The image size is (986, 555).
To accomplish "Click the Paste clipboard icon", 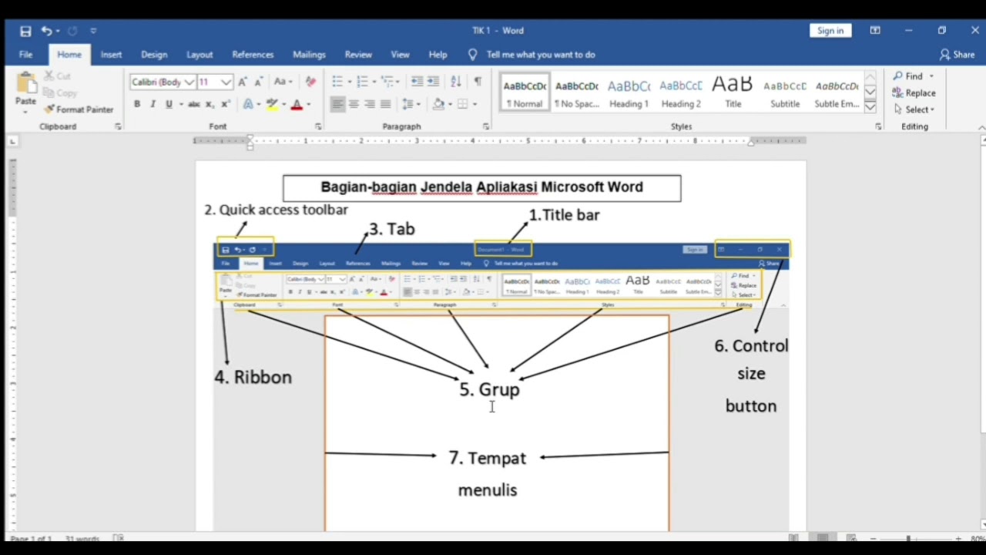I will point(25,82).
